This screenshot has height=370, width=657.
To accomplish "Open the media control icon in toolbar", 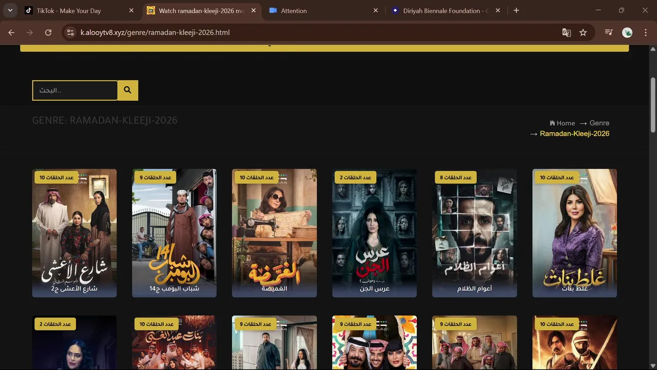I will (609, 32).
